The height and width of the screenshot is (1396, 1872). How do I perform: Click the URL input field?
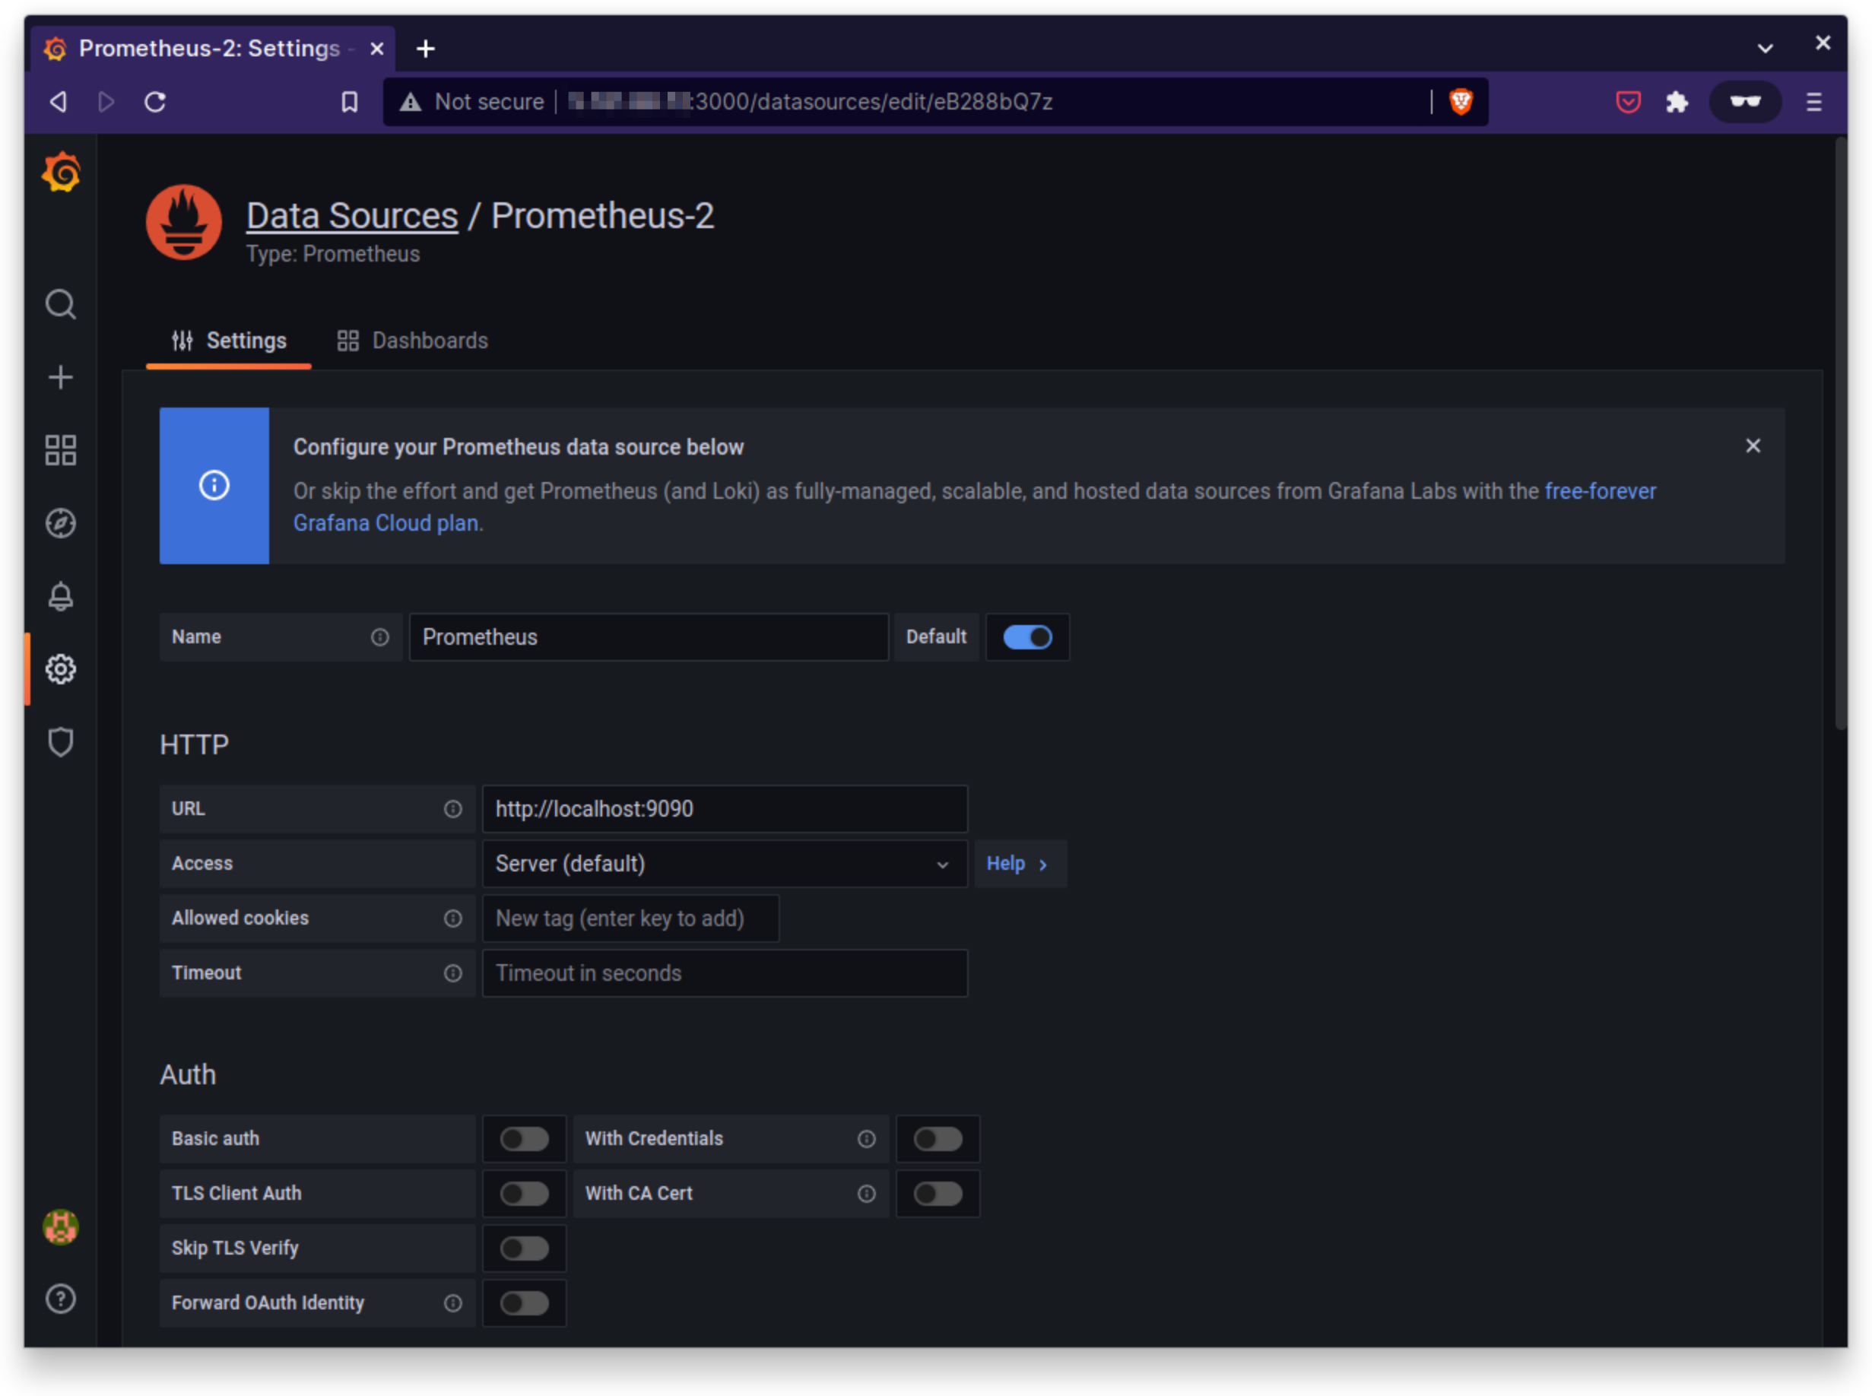[725, 809]
